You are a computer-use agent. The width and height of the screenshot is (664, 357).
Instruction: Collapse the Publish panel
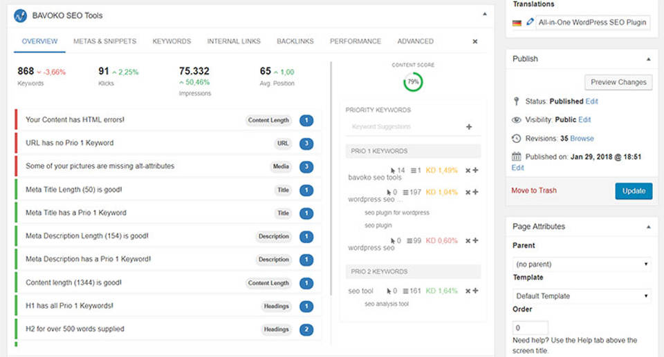(x=648, y=59)
